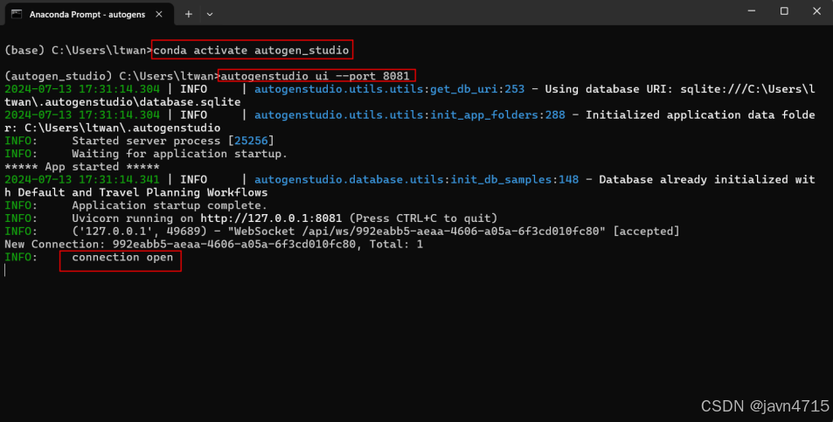Image resolution: width=833 pixels, height=422 pixels.
Task: Close the Anaconda Prompt tab
Action: click(x=159, y=14)
